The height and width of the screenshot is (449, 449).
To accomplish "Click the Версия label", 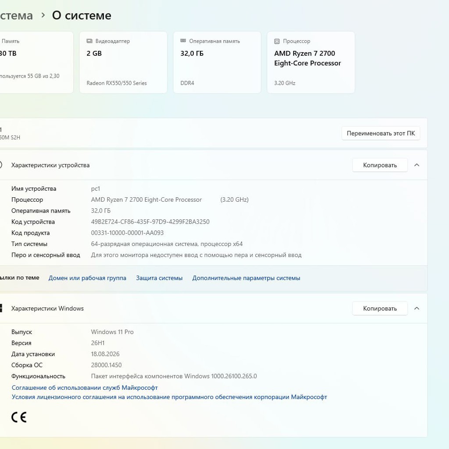I will (21, 343).
